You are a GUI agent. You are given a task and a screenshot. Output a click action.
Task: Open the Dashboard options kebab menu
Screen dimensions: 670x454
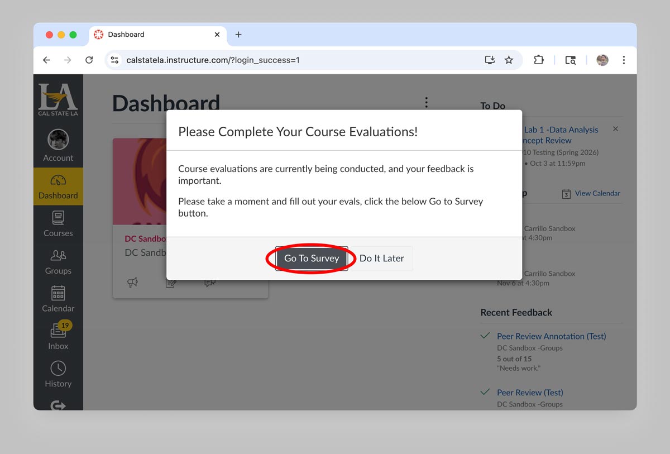coord(426,102)
